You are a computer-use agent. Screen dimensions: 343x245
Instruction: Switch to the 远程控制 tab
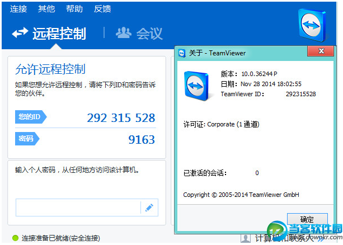[49, 34]
